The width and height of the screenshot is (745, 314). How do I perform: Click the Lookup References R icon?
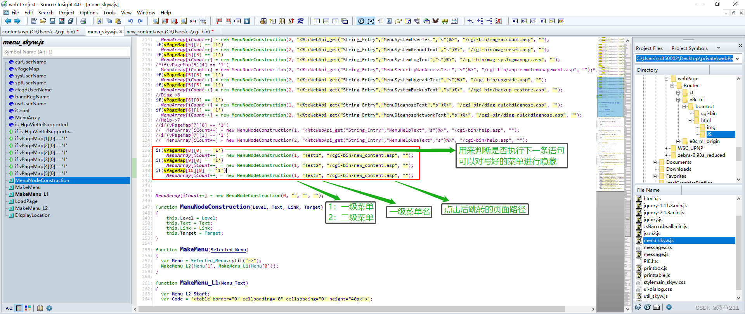coord(301,21)
